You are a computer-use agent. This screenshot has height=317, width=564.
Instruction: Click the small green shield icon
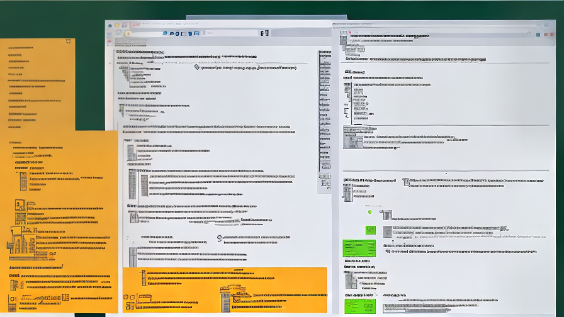point(369,212)
